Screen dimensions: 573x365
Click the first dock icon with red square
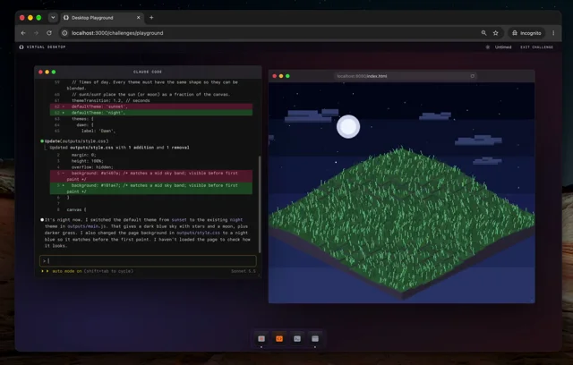tap(261, 339)
